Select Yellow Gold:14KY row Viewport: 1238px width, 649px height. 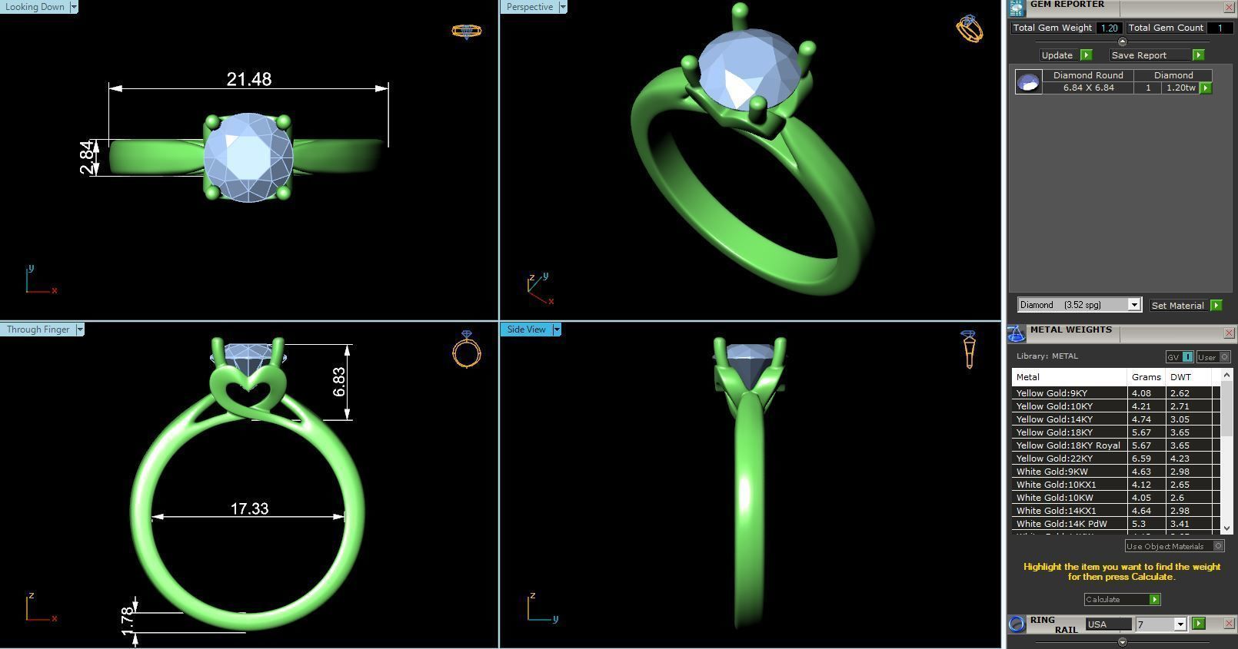coord(1115,419)
